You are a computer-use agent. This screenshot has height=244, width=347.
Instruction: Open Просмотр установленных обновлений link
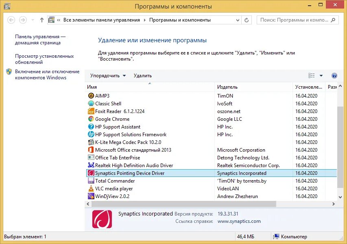pos(44,59)
